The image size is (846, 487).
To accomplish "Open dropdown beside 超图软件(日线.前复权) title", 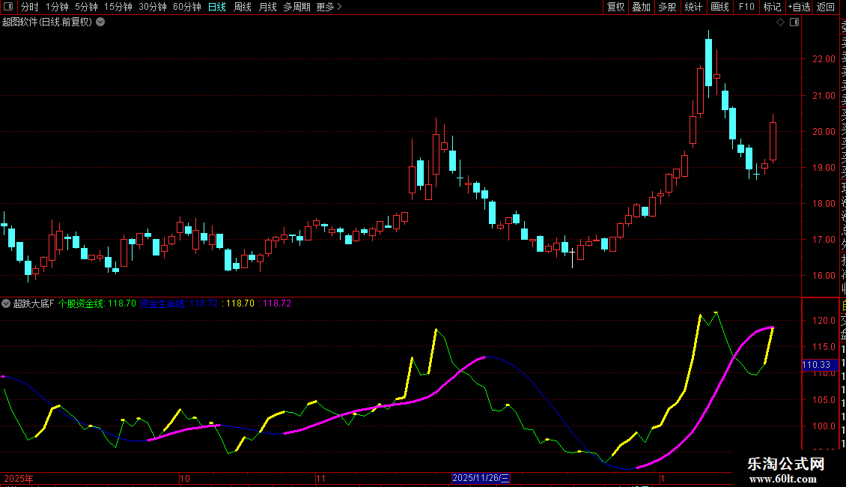I will click(100, 22).
